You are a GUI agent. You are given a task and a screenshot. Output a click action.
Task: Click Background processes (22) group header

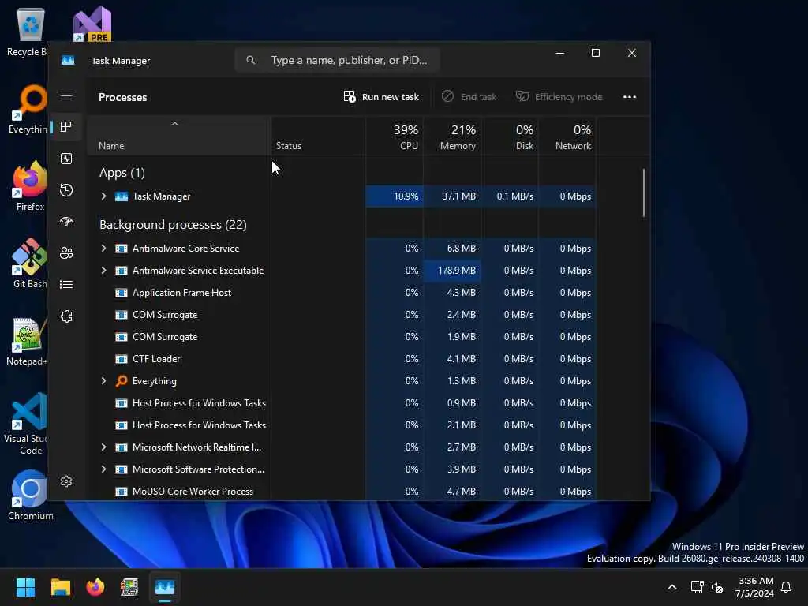pyautogui.click(x=173, y=225)
